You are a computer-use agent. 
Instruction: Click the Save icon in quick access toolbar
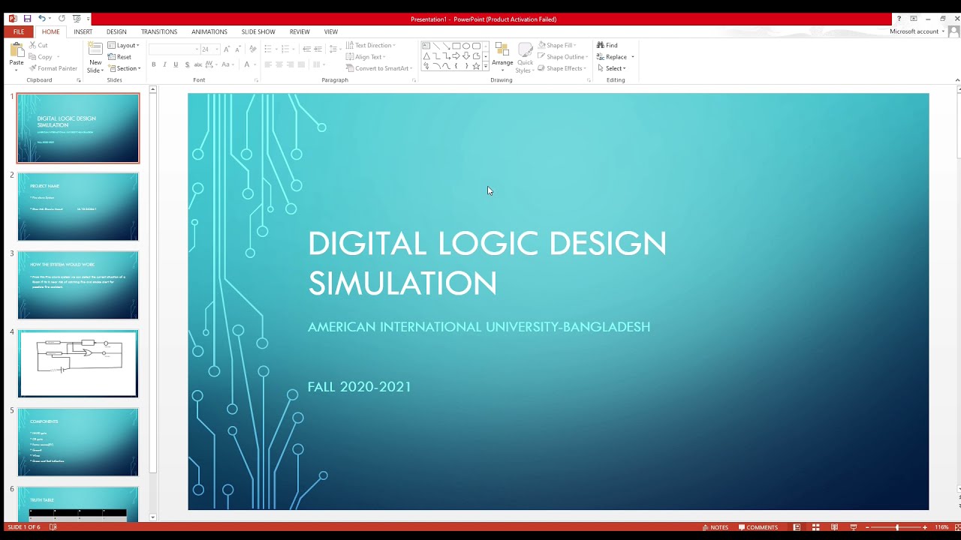pyautogui.click(x=27, y=19)
